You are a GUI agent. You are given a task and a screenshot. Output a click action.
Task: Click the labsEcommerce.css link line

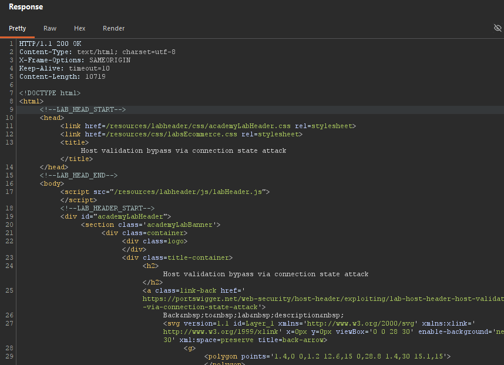[182, 134]
